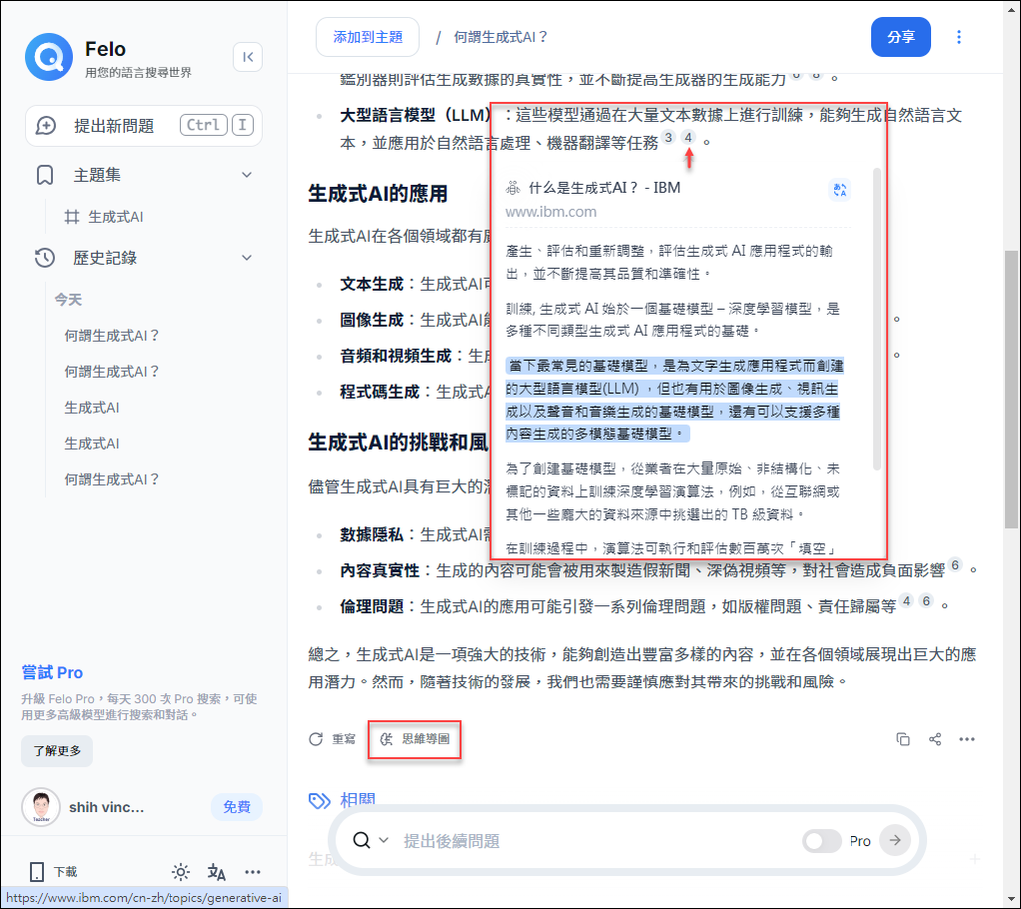Click the 免費 plan badge
Image resolution: width=1021 pixels, height=909 pixels.
click(237, 807)
